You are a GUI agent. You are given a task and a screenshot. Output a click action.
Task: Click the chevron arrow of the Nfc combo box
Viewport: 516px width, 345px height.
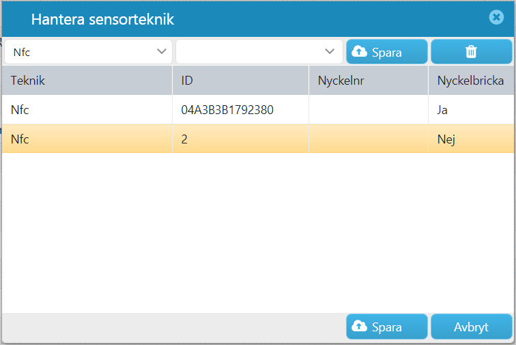tap(162, 51)
